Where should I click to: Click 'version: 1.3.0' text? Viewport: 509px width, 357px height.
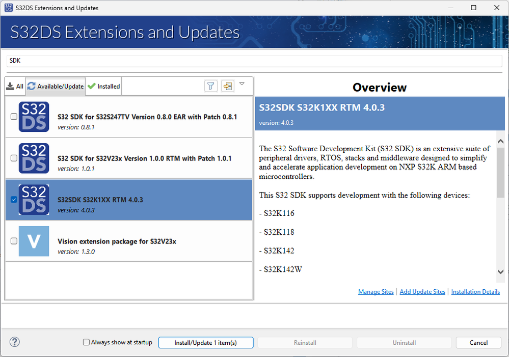coord(76,252)
